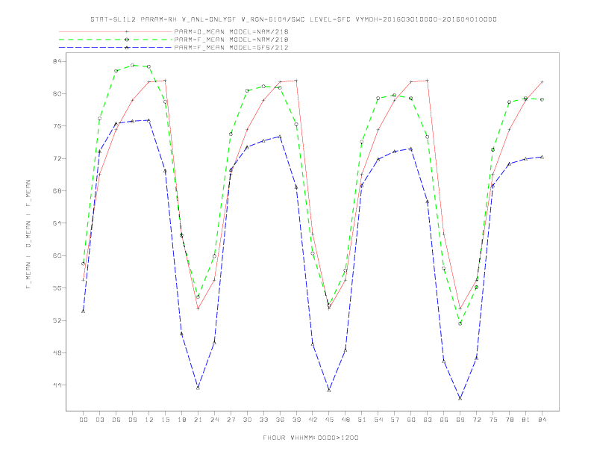Screen dimensions: 591x457
Task: Click forecast hour tick label 21
Action: pyautogui.click(x=198, y=420)
